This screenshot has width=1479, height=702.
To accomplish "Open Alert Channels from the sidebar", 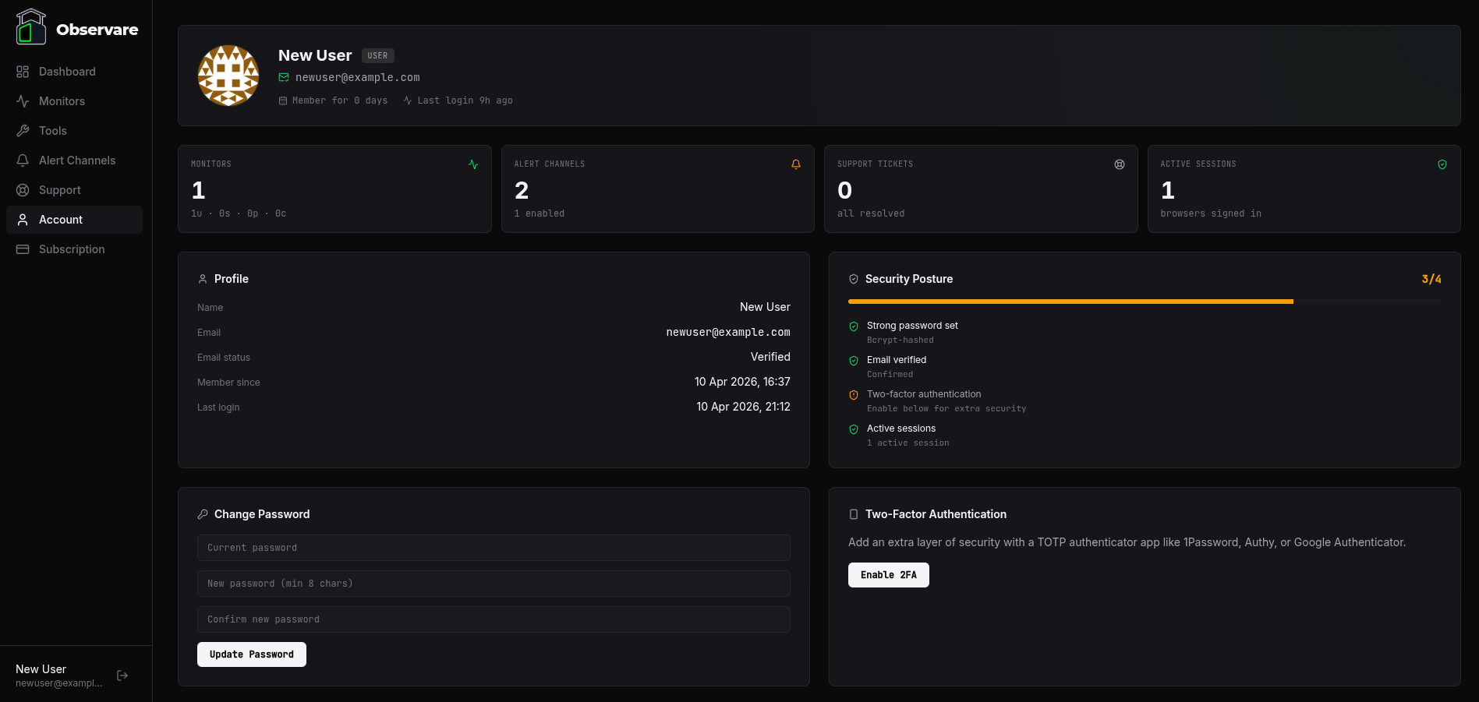I will coord(76,160).
